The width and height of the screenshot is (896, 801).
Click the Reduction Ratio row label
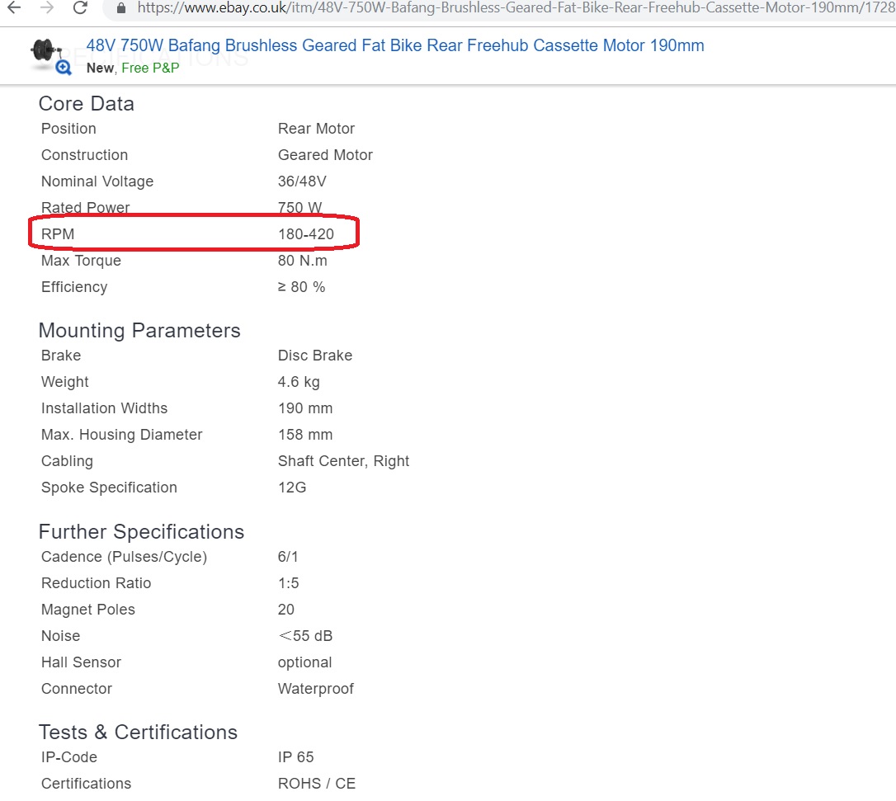pyautogui.click(x=97, y=583)
